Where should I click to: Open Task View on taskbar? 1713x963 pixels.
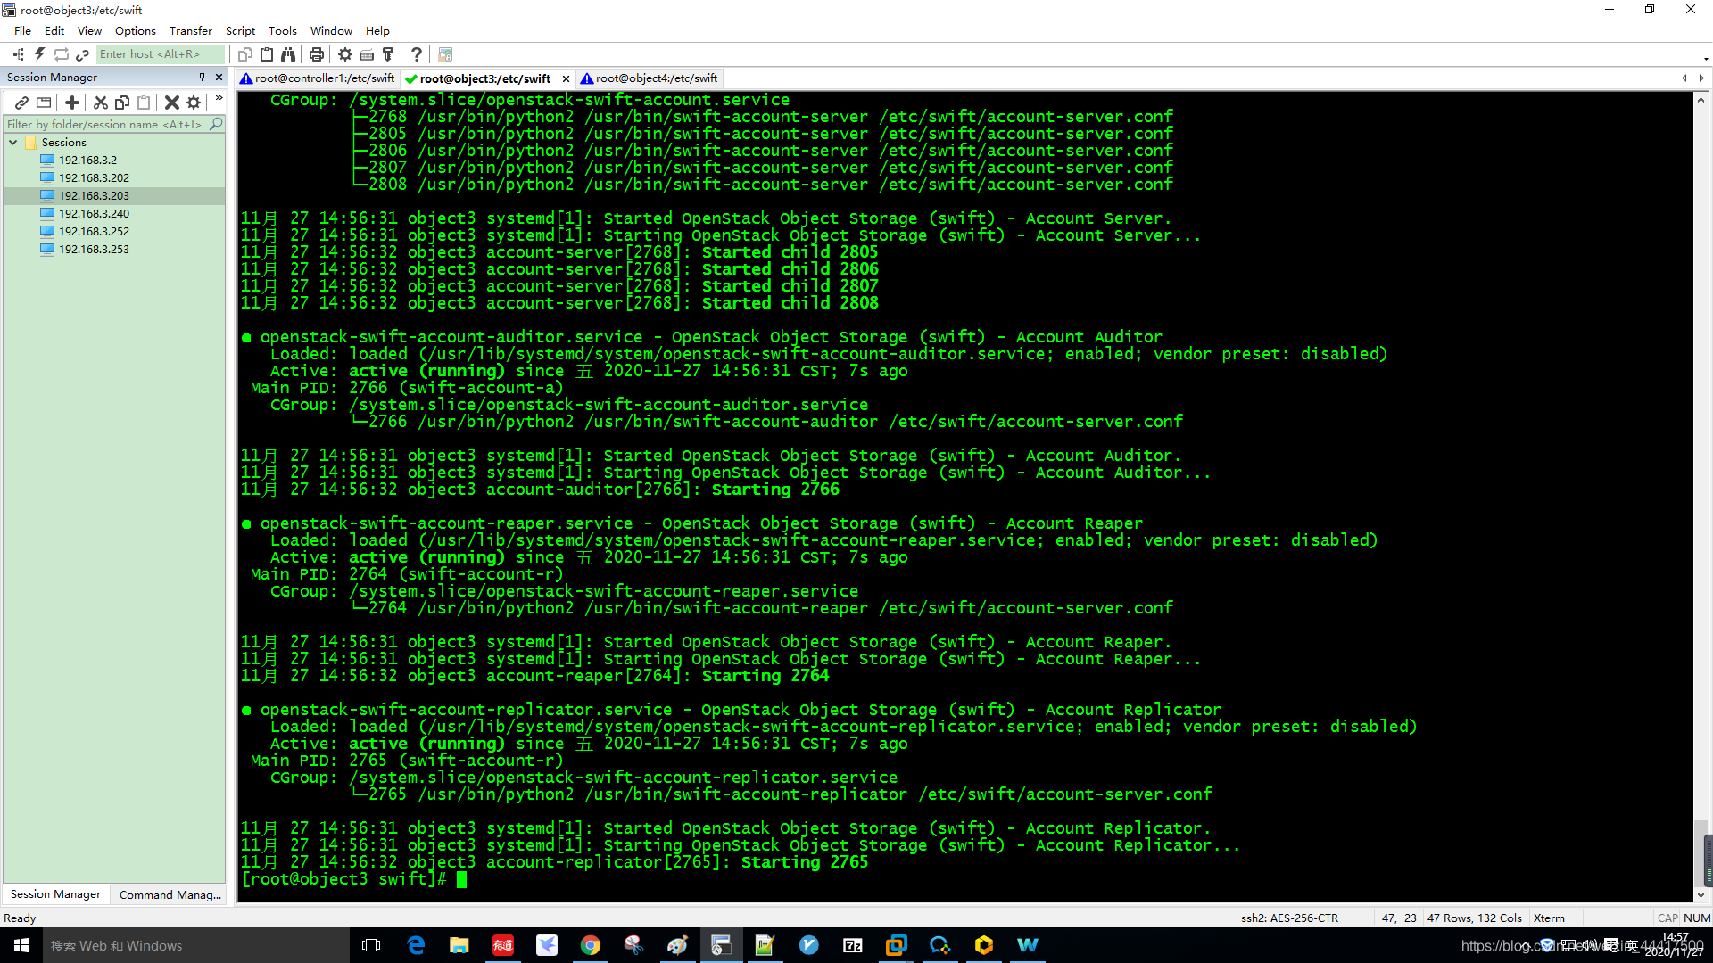pyautogui.click(x=371, y=945)
